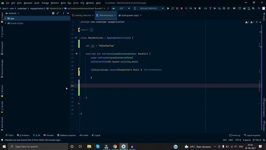Screen dimensions: 266x150
Task: Switch to the activity_main.xml tab
Action: [x=83, y=15]
